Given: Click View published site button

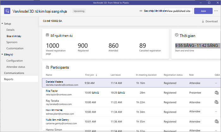Looking at the screenshot, I should 178,11.
